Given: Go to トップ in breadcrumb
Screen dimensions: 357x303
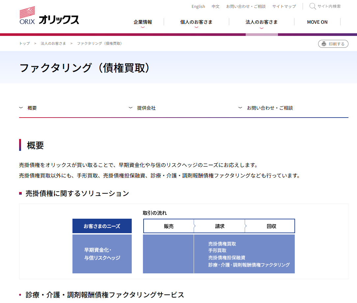Looking at the screenshot, I should [24, 43].
